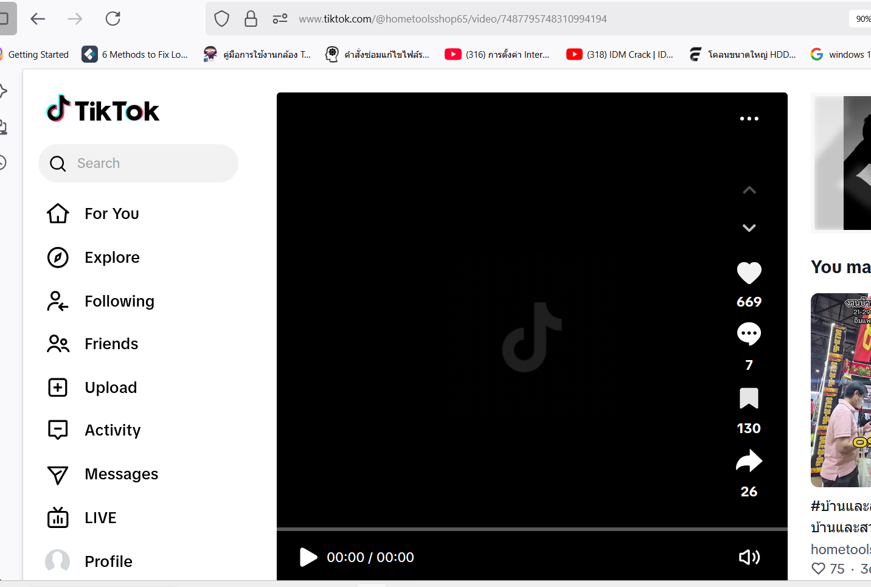Click the LIVE television icon
Viewport: 871px width, 587px height.
[x=58, y=517]
